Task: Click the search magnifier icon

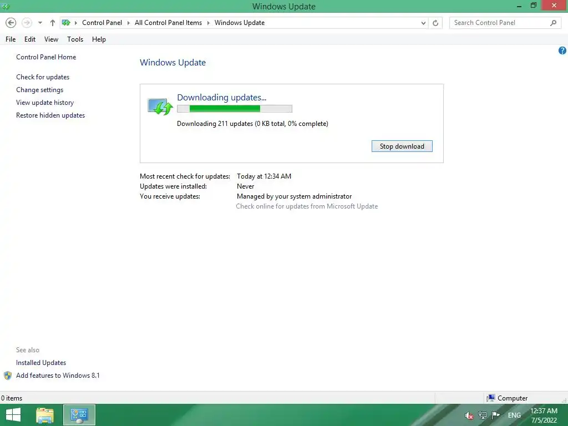Action: (553, 23)
